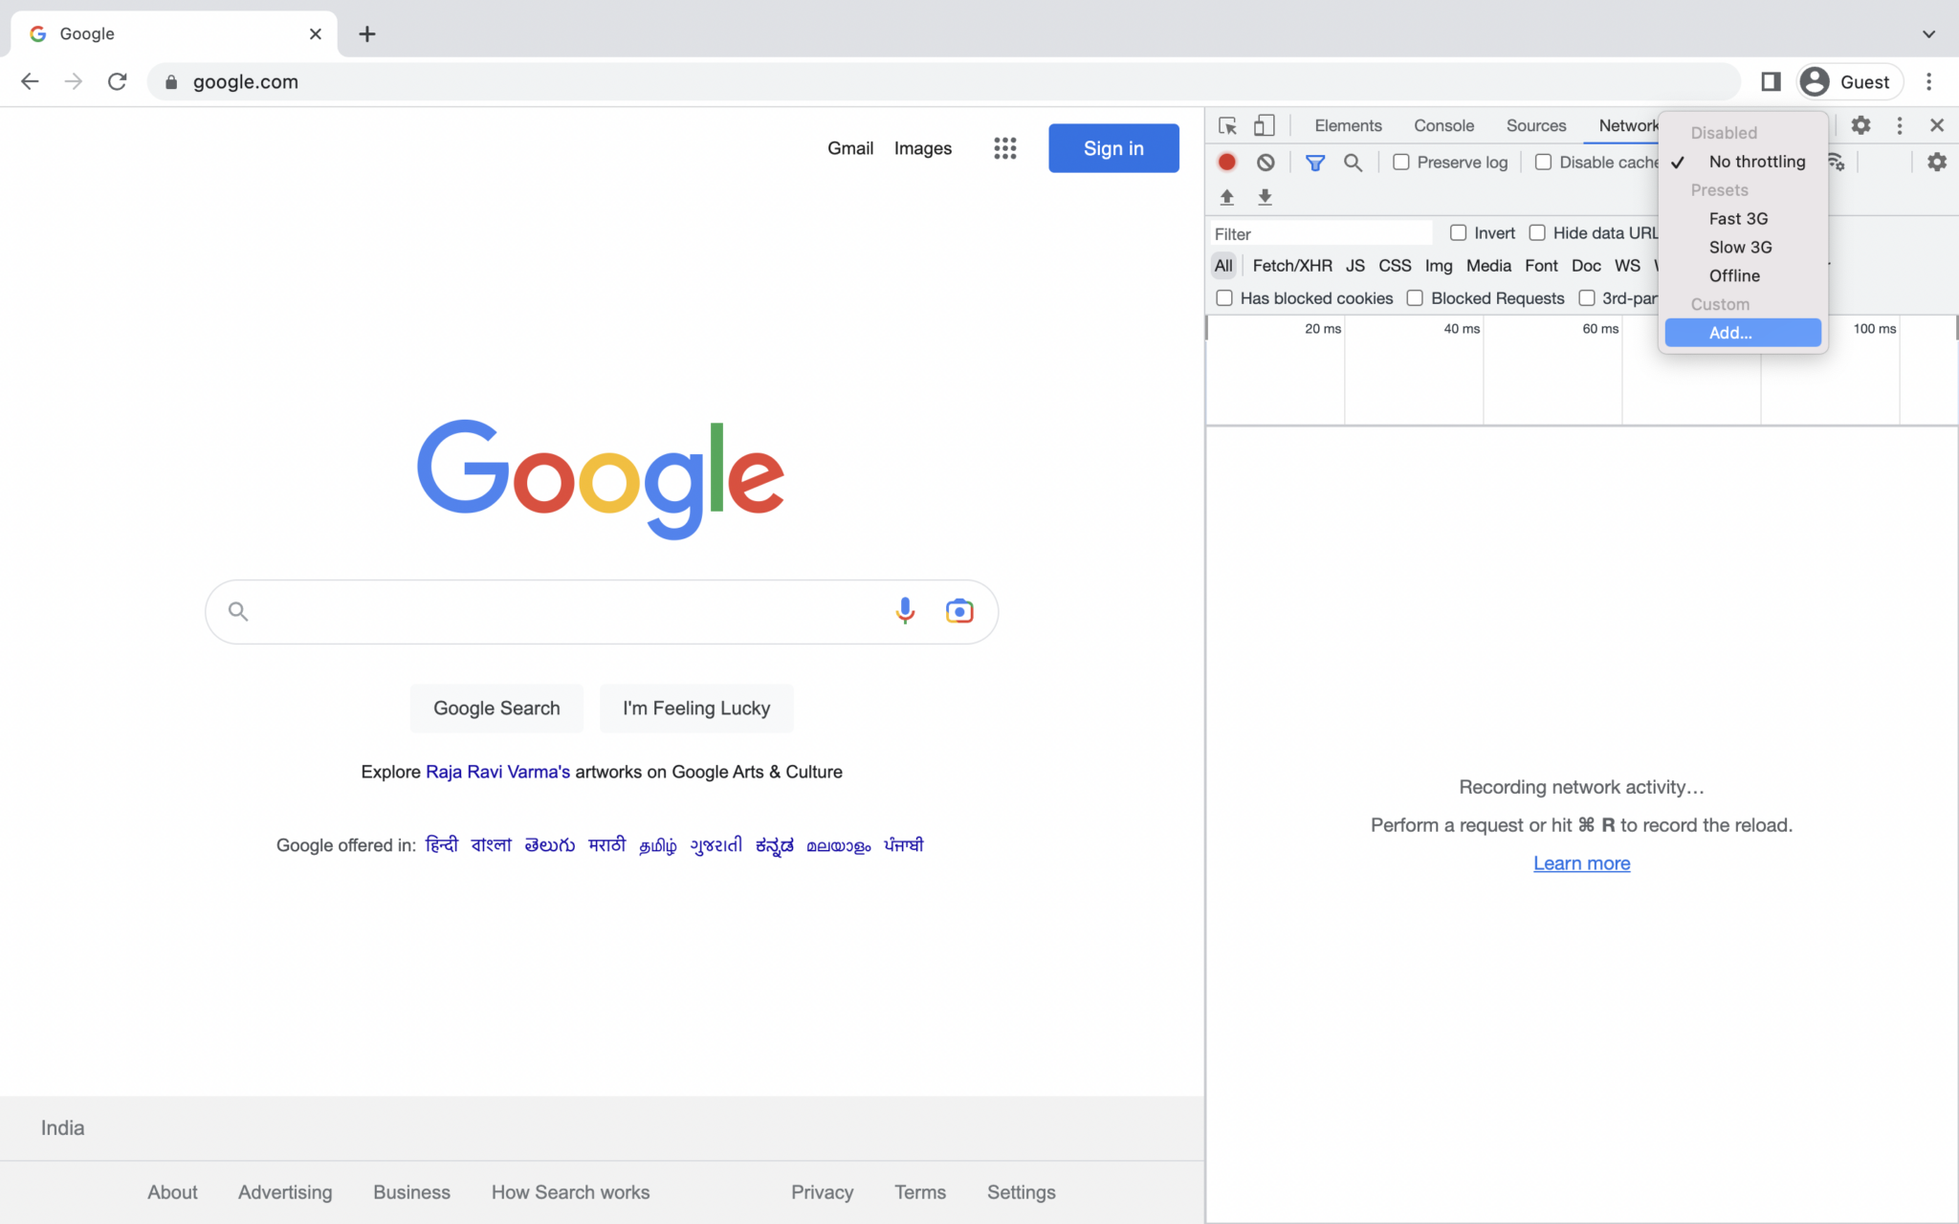Check the Invert filter checkbox
The image size is (1959, 1224).
[1458, 232]
